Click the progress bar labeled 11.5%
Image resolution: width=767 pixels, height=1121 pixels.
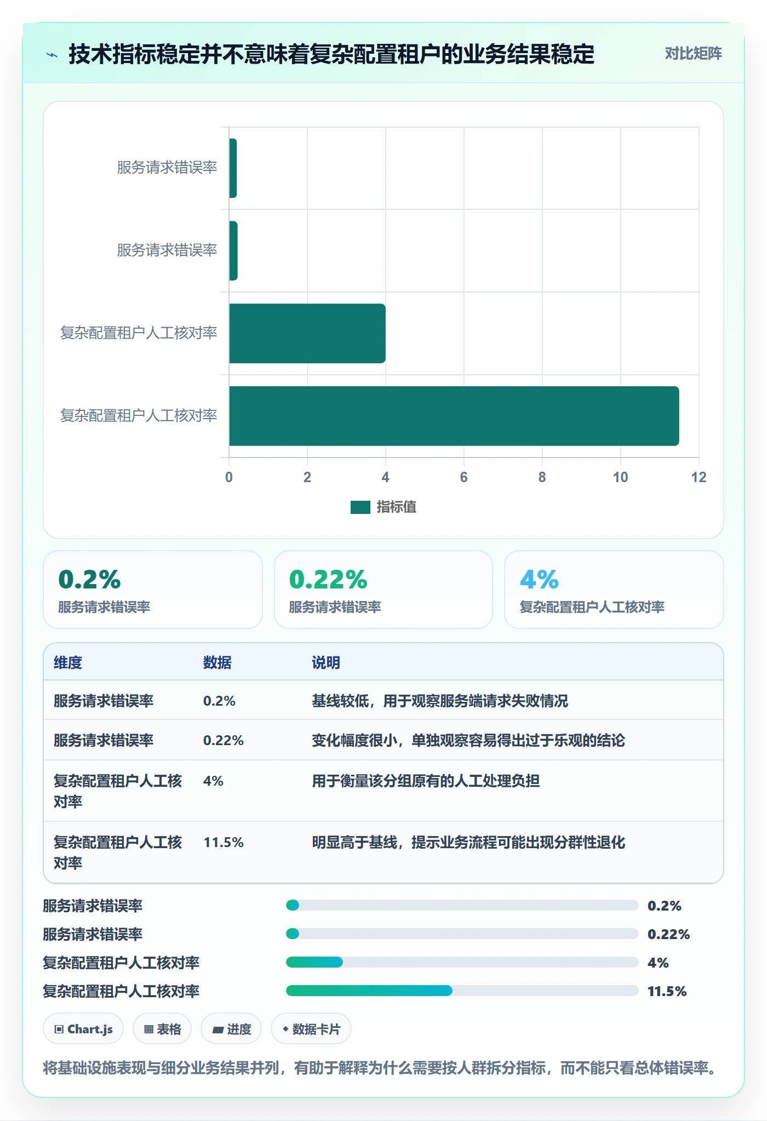click(x=462, y=991)
